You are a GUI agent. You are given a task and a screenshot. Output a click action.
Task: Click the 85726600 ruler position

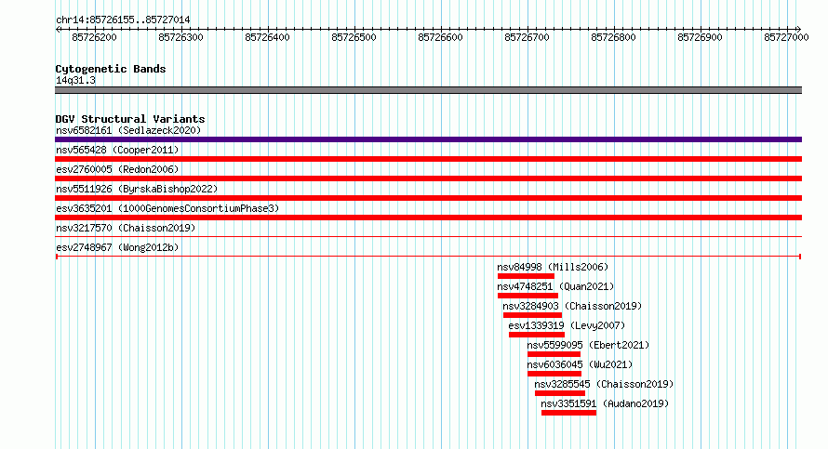[x=440, y=37]
